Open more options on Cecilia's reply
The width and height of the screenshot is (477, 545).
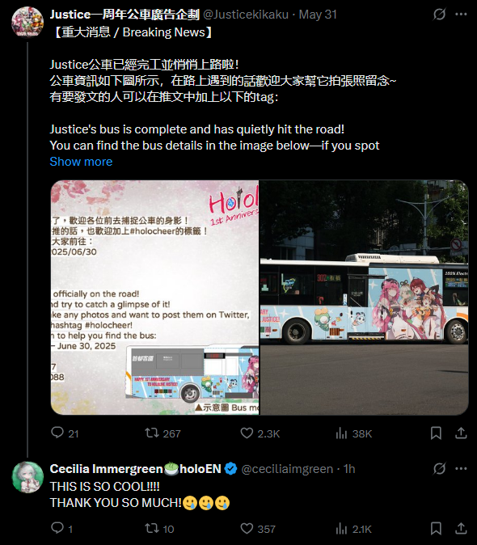point(461,468)
